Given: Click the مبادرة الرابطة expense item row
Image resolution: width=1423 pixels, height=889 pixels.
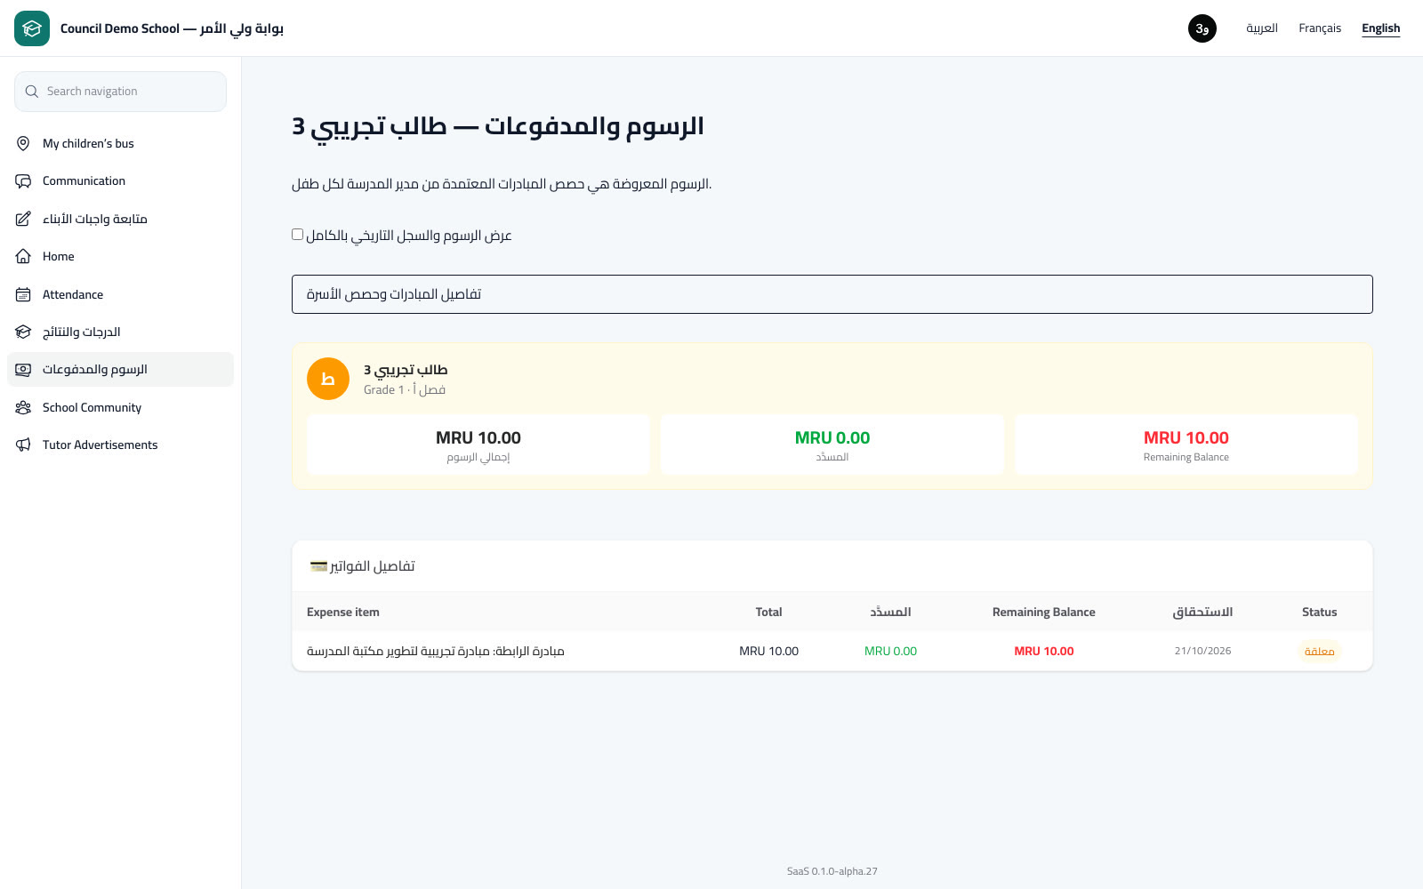Looking at the screenshot, I should [832, 651].
